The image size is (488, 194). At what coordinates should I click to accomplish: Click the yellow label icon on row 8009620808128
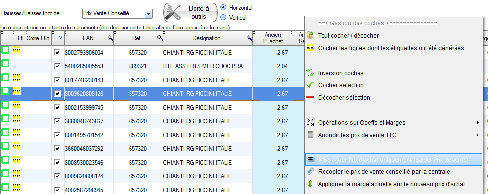[17, 91]
